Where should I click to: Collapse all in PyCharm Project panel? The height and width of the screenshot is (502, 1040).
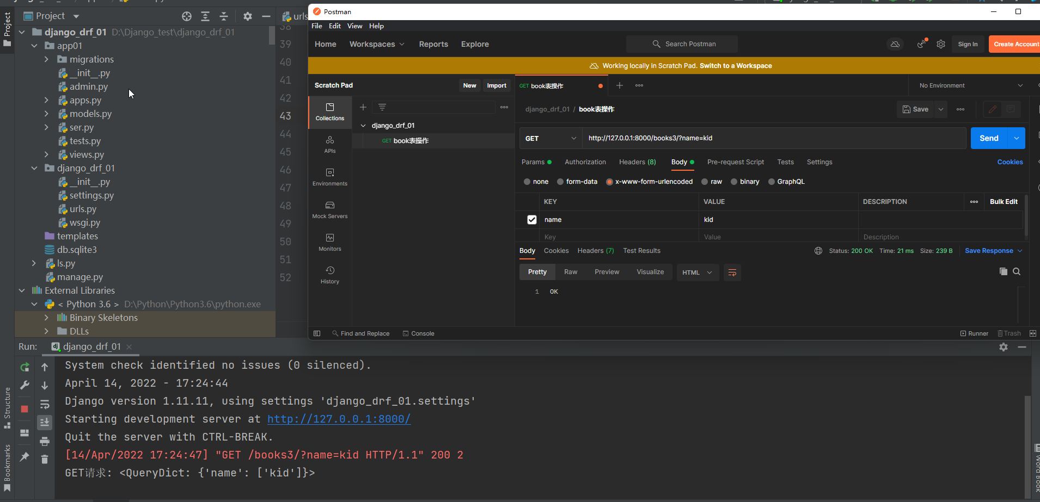pos(224,16)
